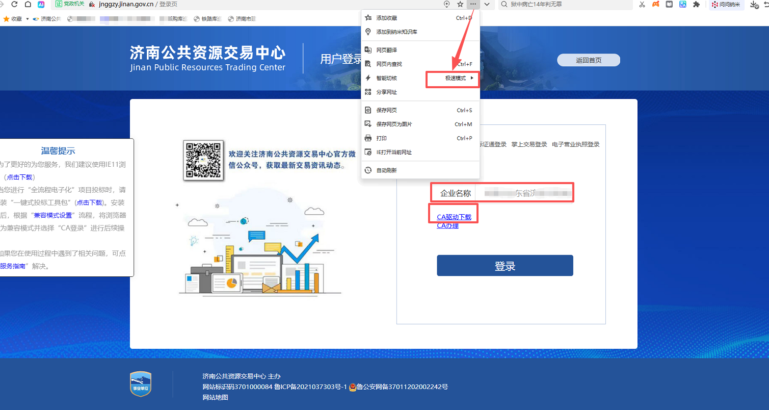Click the browser reload icon
Screen dimensions: 769x410
[x=14, y=4]
